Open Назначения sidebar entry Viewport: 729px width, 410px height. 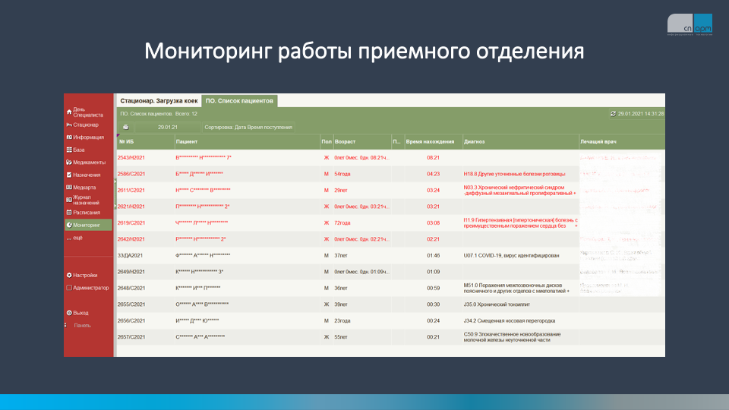pos(84,175)
